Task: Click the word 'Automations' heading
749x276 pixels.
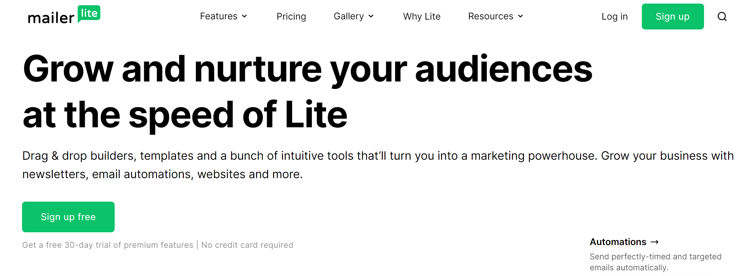Action: pos(618,242)
